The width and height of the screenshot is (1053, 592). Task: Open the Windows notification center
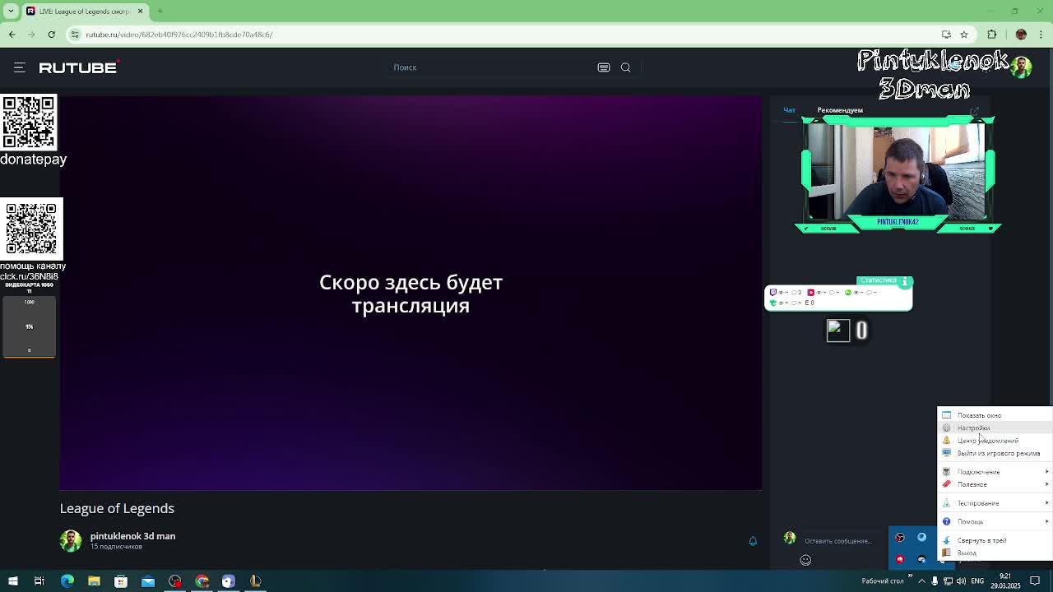pyautogui.click(x=1036, y=581)
